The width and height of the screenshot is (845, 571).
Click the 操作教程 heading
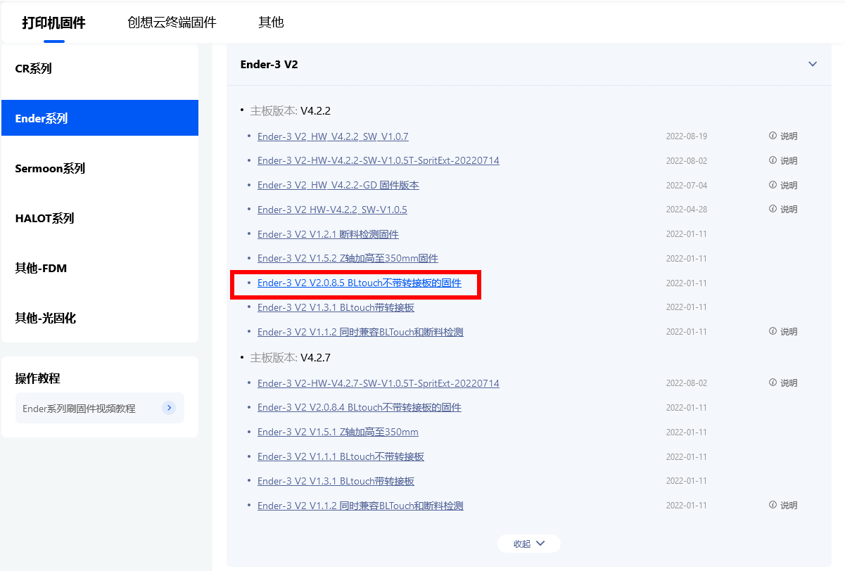click(38, 378)
